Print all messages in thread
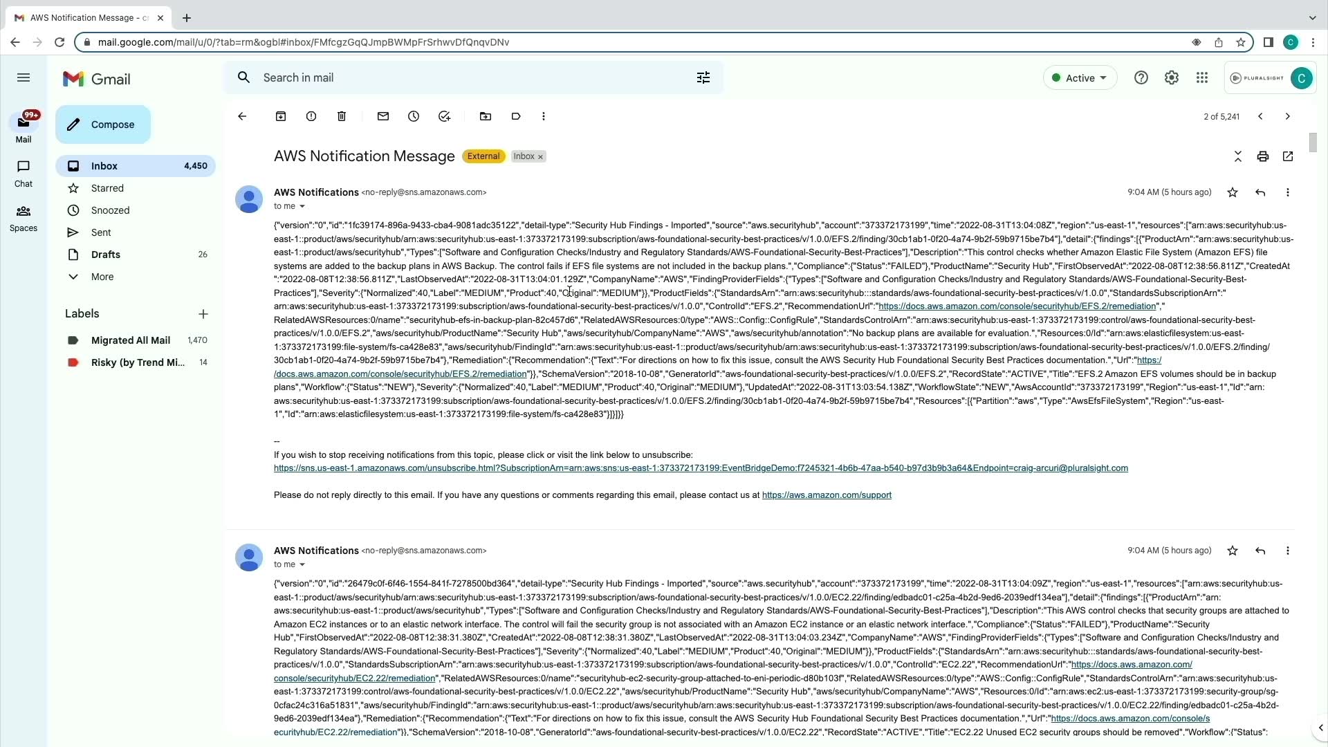This screenshot has height=747, width=1328. [x=1263, y=156]
